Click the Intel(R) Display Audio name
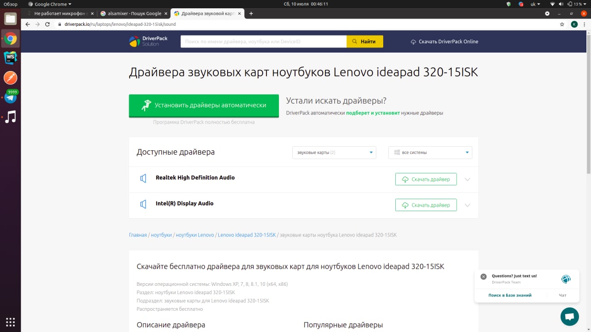591x332 pixels. point(184,203)
